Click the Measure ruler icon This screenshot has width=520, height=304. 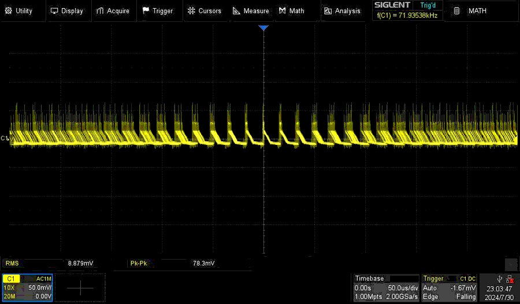[237, 11]
